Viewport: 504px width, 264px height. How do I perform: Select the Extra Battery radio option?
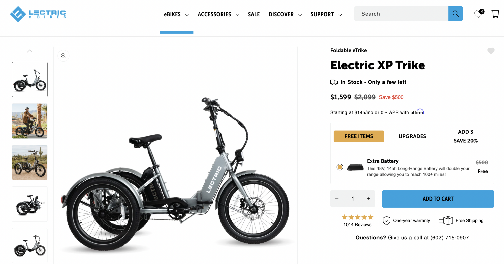pos(340,167)
